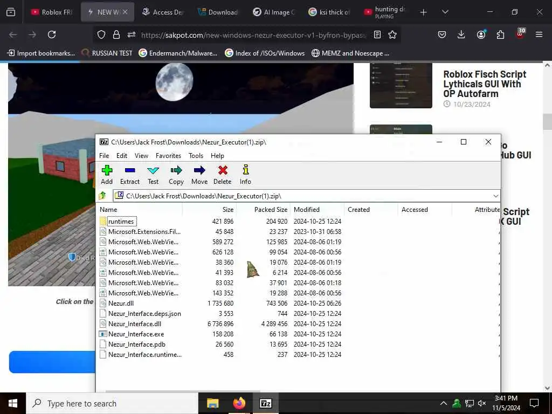Open Index of /ISOs/Windows bookmark
Image resolution: width=552 pixels, height=414 pixels.
(x=265, y=53)
